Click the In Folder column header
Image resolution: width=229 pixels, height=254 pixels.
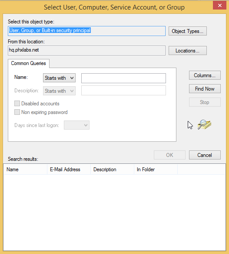click(156, 169)
